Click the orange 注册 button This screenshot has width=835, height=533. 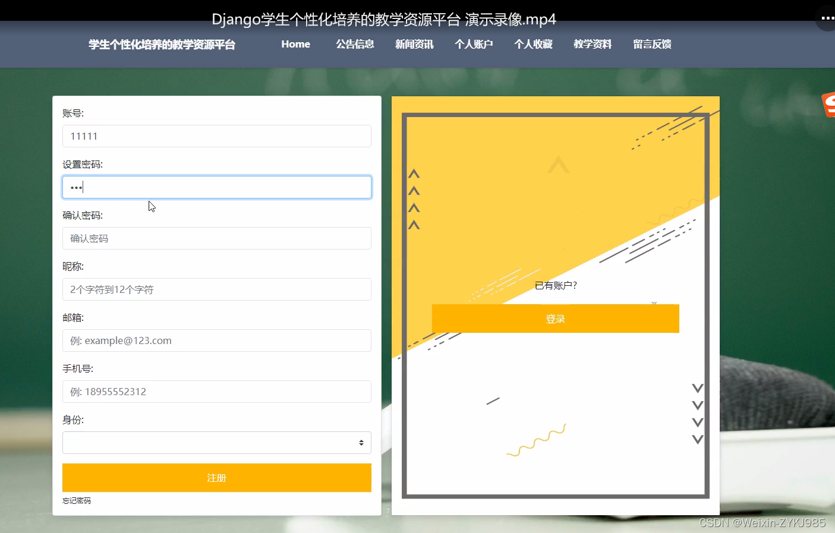(x=217, y=478)
